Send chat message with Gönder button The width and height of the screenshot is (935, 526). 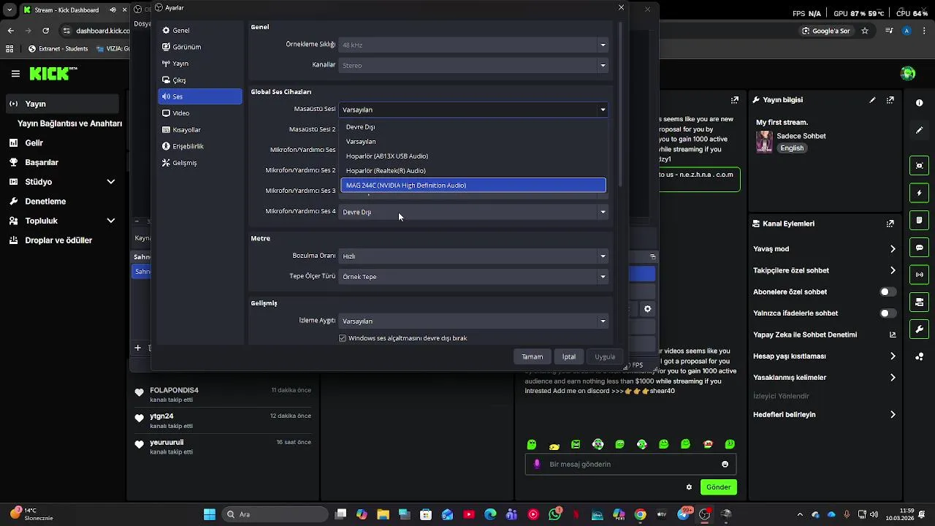click(x=718, y=487)
